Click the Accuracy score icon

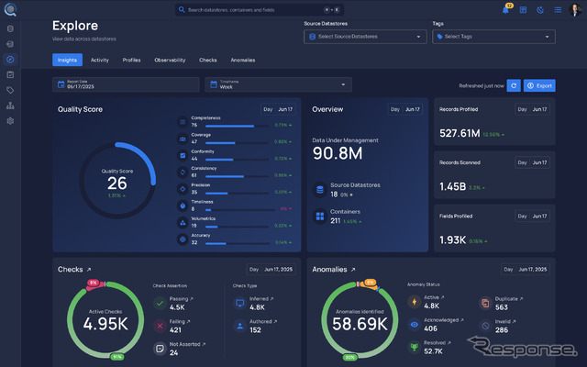pyautogui.click(x=183, y=239)
